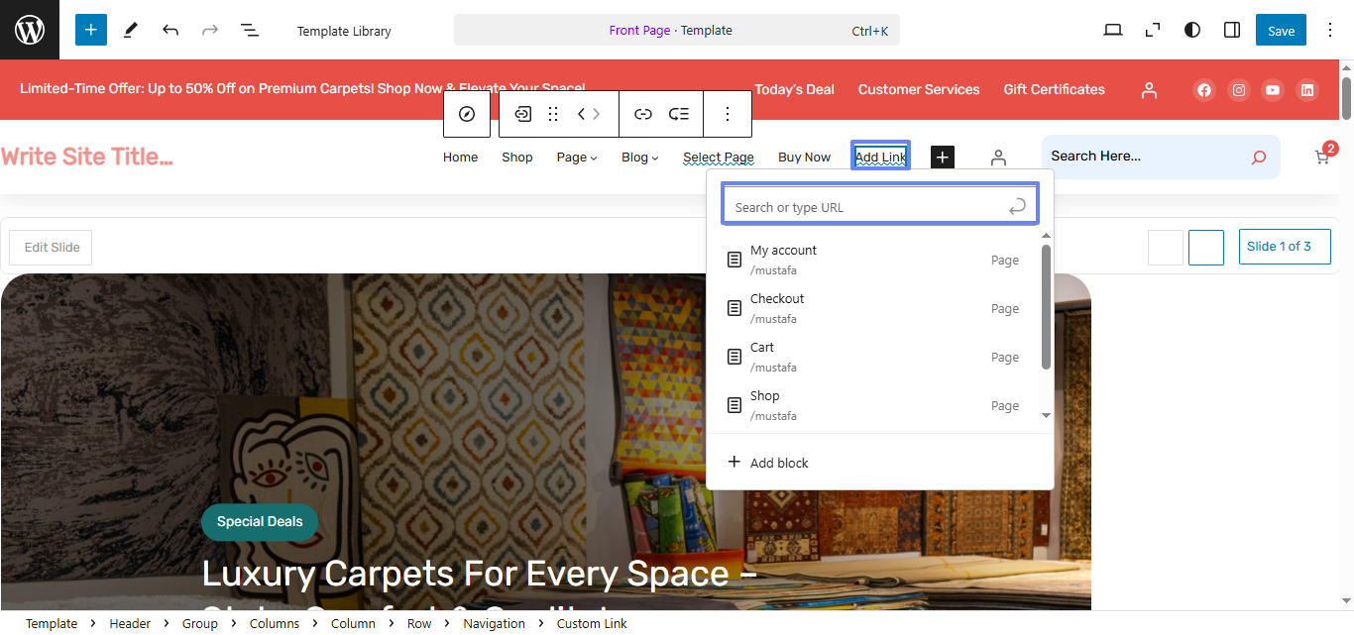Click the Shop navigation menu item
The image size is (1354, 635).
coord(517,158)
